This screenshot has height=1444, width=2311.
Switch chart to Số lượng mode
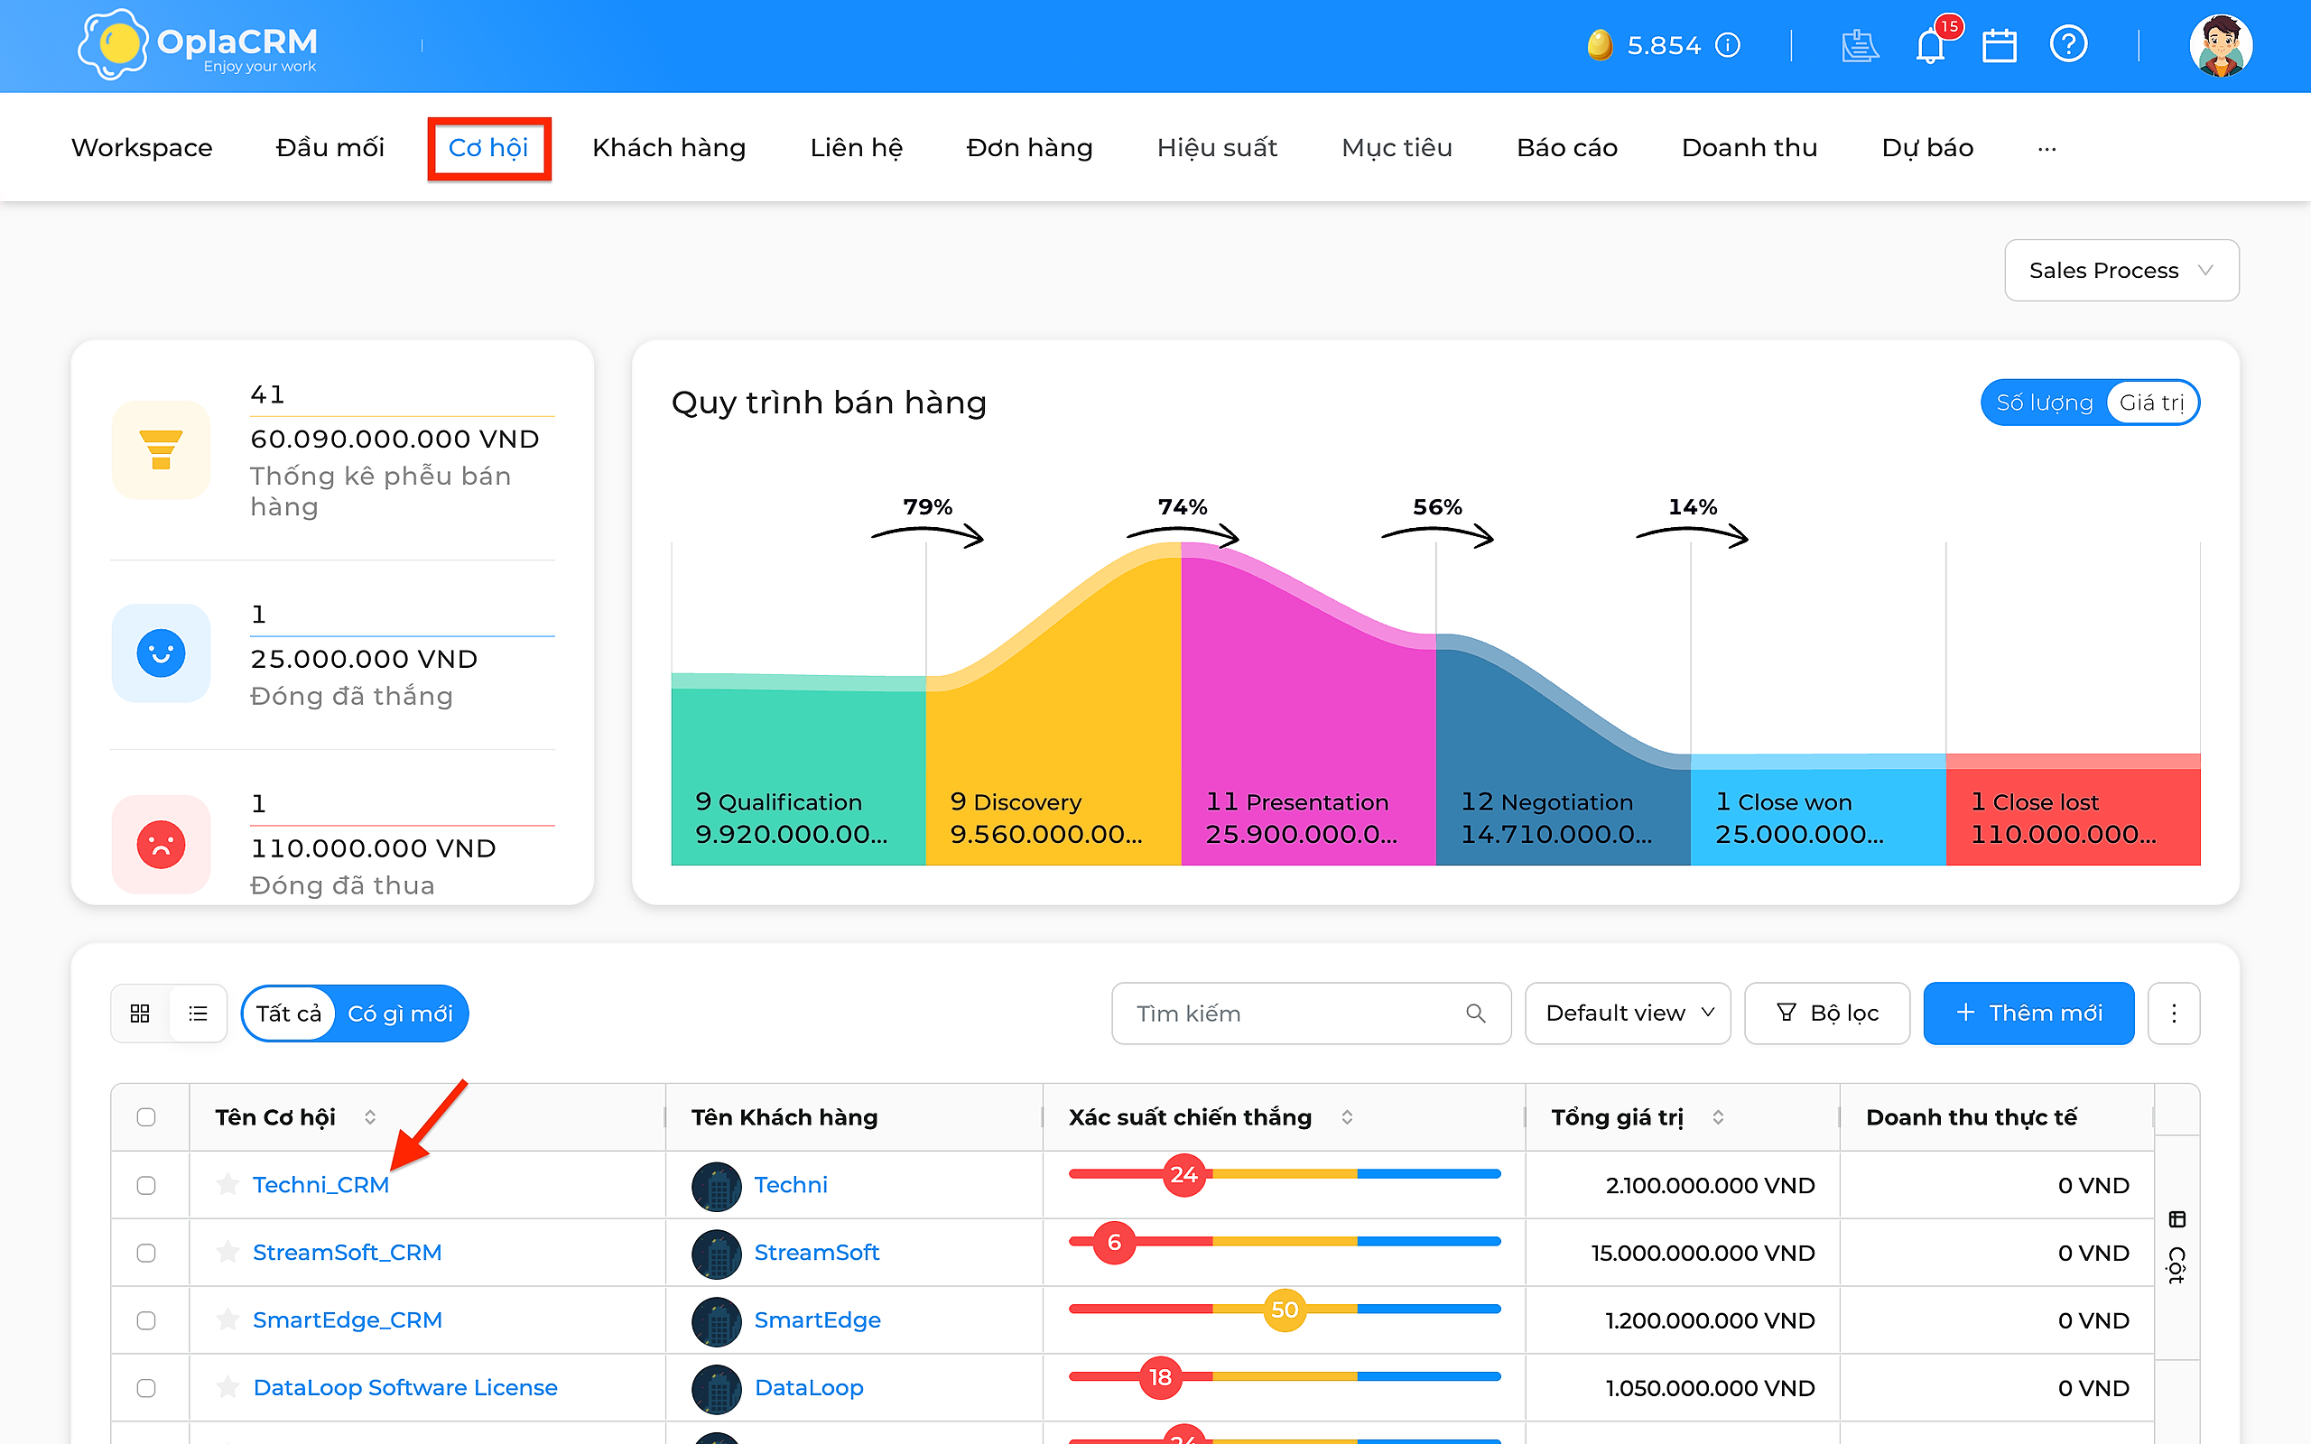tap(2044, 403)
